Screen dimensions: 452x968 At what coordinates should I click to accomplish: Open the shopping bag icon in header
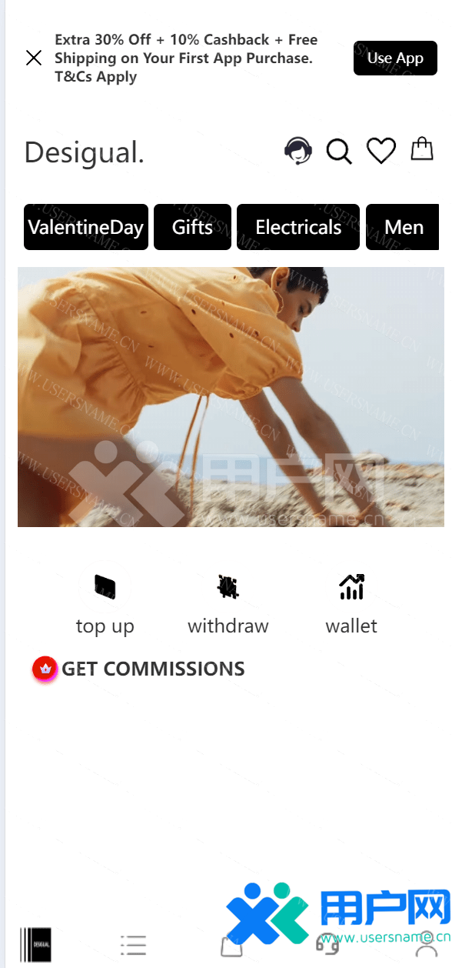click(x=422, y=149)
